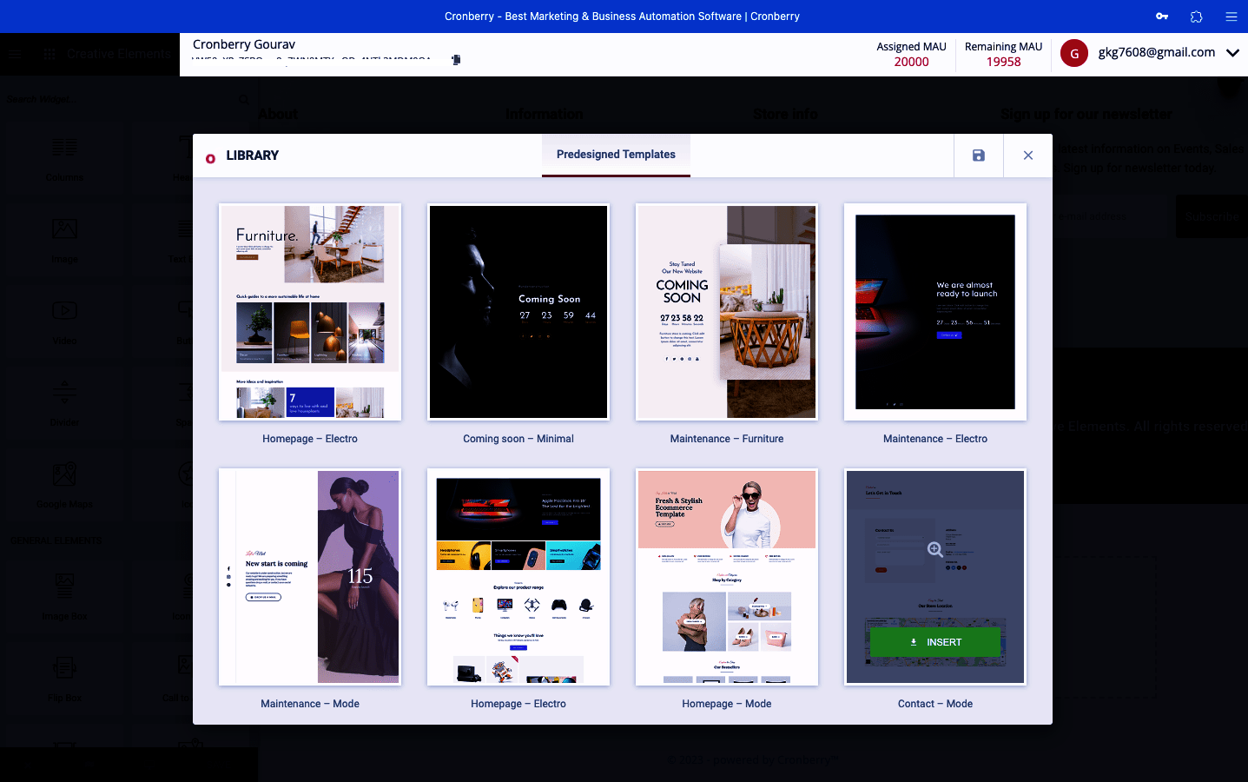This screenshot has width=1248, height=782.
Task: Open the Cronberry logo menu in Library header
Action: coord(209,156)
